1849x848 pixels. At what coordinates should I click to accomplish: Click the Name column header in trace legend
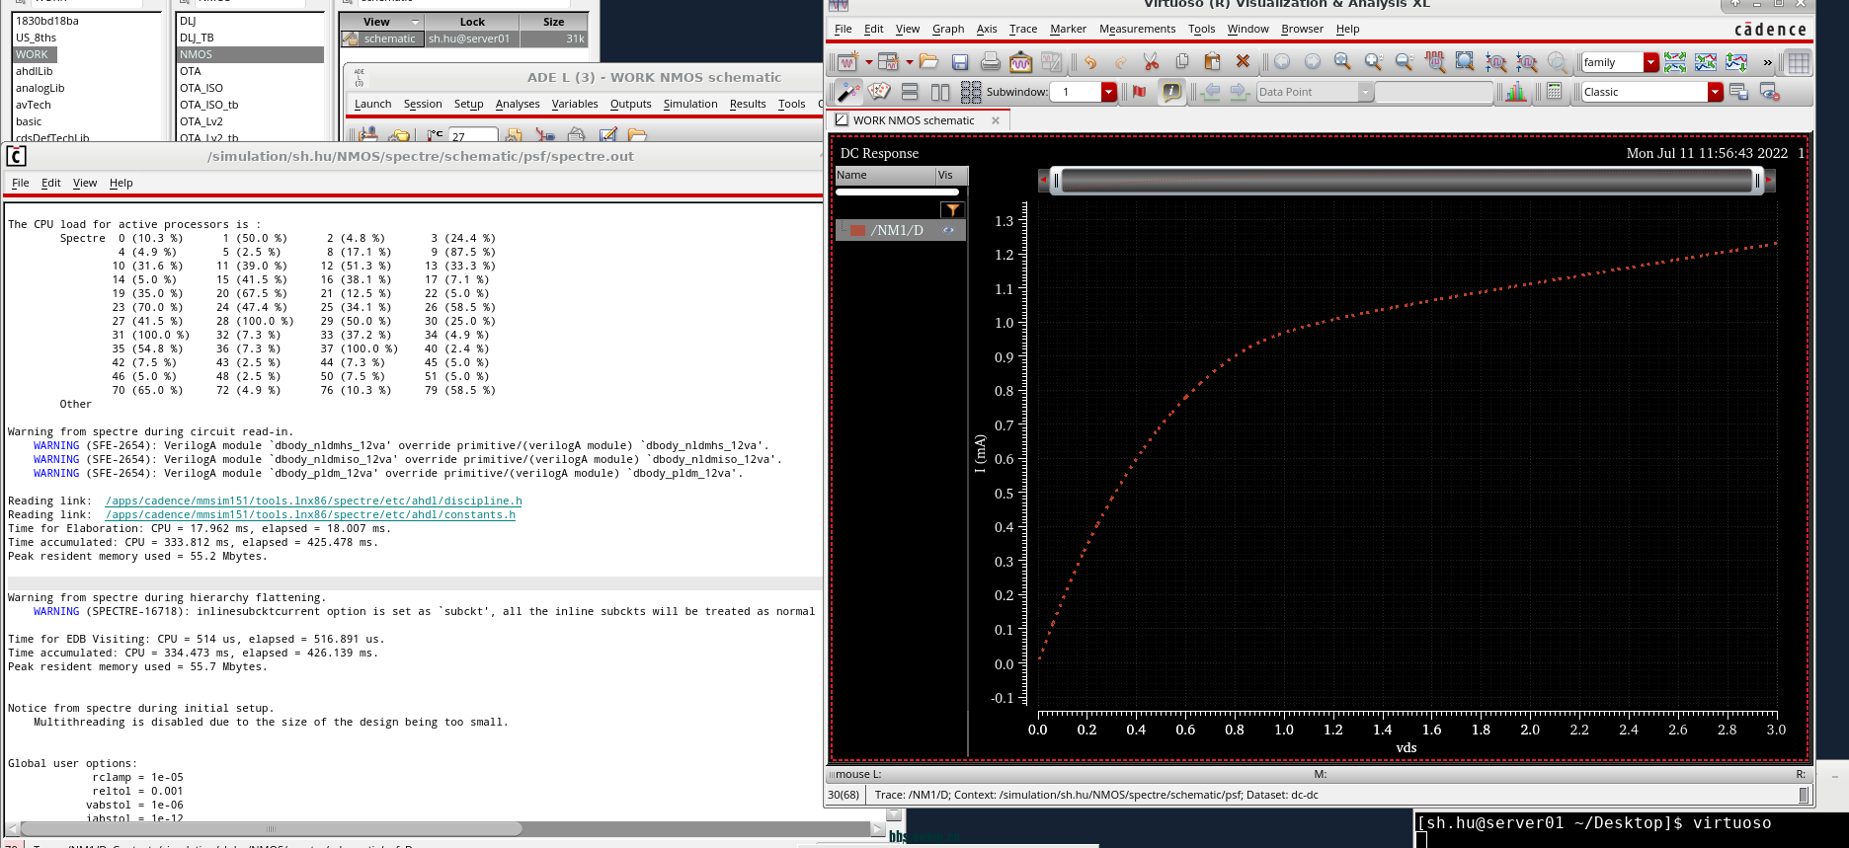[x=885, y=175]
